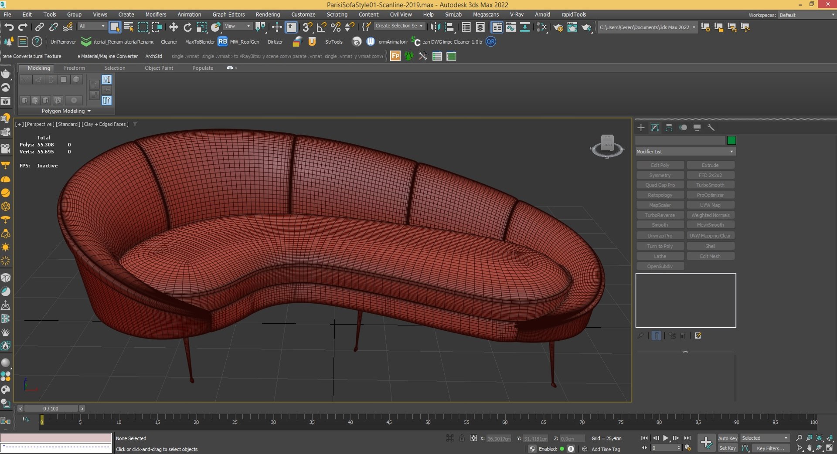The height and width of the screenshot is (454, 837).
Task: Click the green object color swatch
Action: tap(732, 140)
